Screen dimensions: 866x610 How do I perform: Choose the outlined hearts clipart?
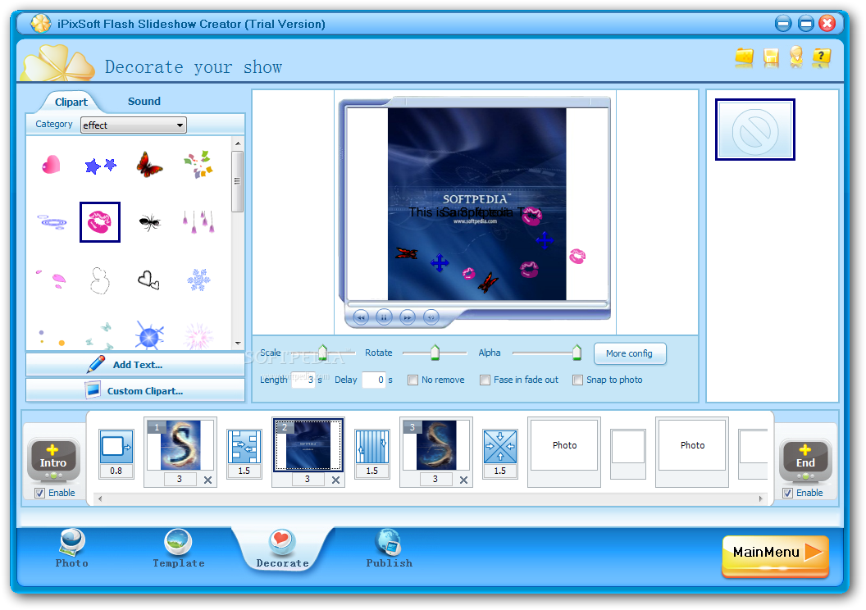[x=148, y=280]
